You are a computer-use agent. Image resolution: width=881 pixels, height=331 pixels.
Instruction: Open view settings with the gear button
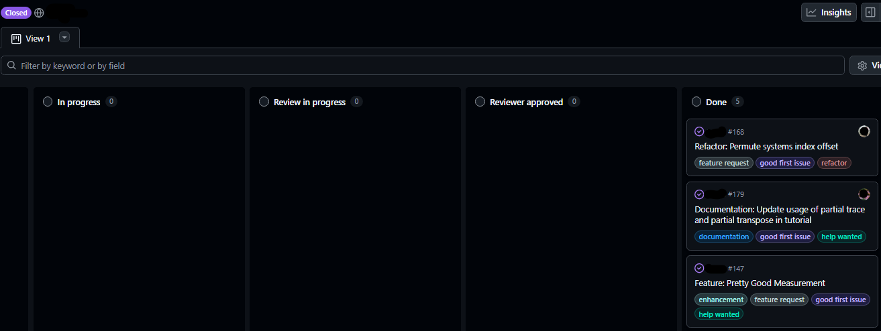point(866,66)
